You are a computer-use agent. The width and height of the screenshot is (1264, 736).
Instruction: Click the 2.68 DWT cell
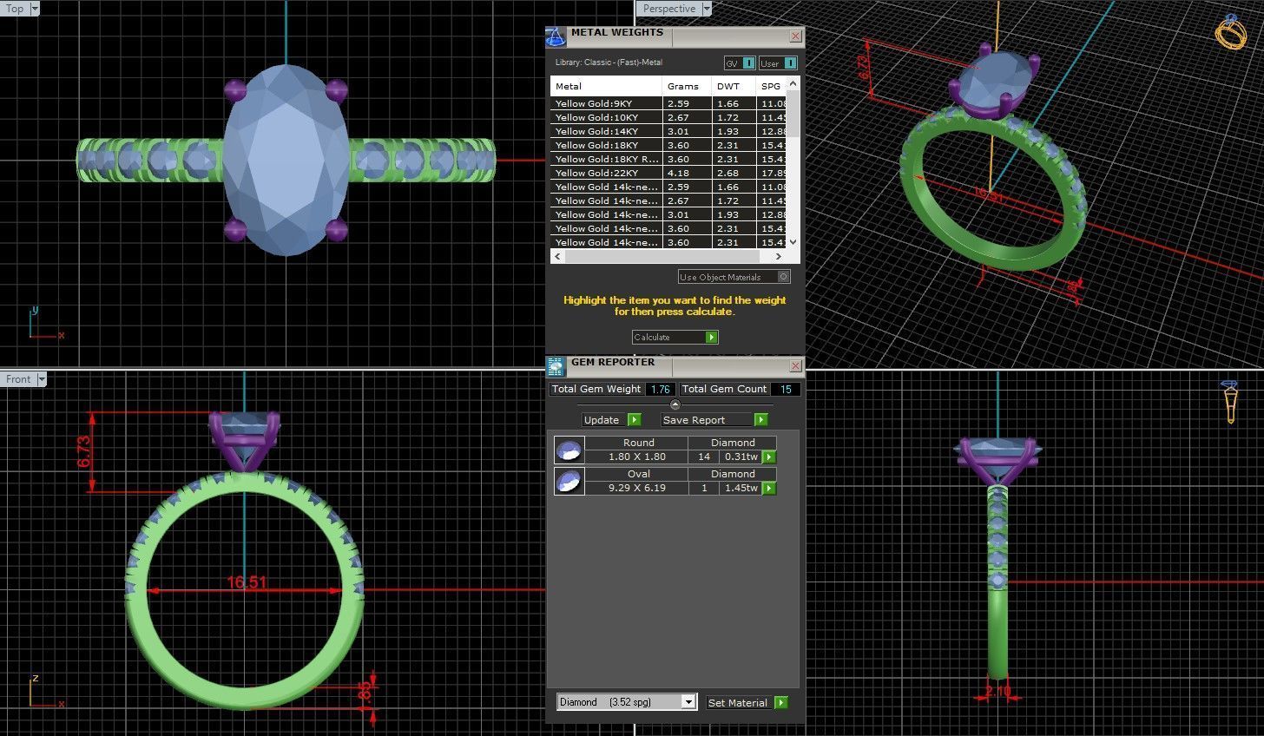(x=733, y=173)
